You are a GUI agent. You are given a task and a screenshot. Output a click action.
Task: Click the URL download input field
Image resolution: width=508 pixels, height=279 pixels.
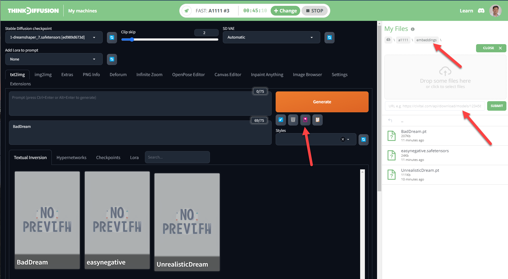pyautogui.click(x=435, y=106)
